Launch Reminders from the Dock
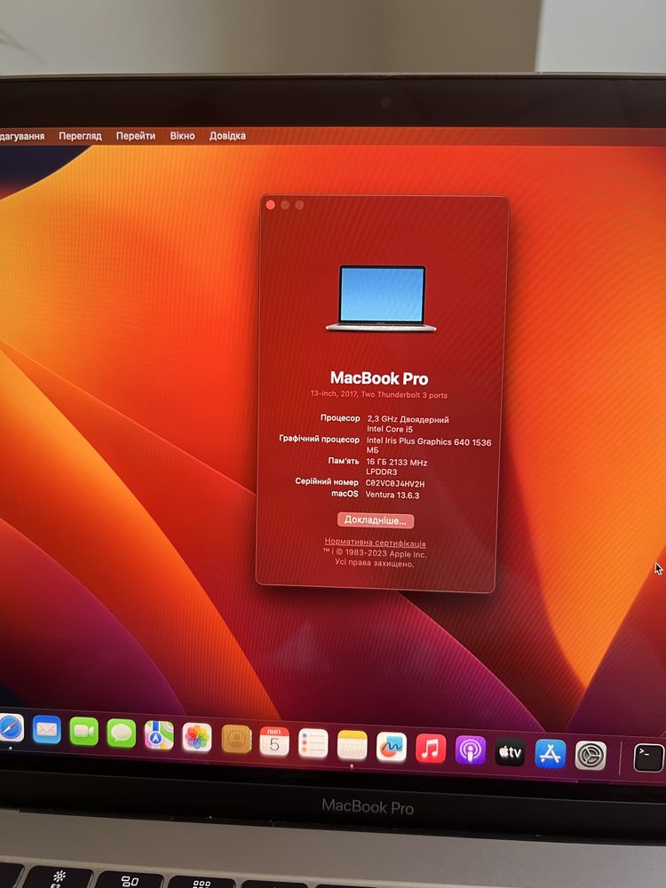 313,743
